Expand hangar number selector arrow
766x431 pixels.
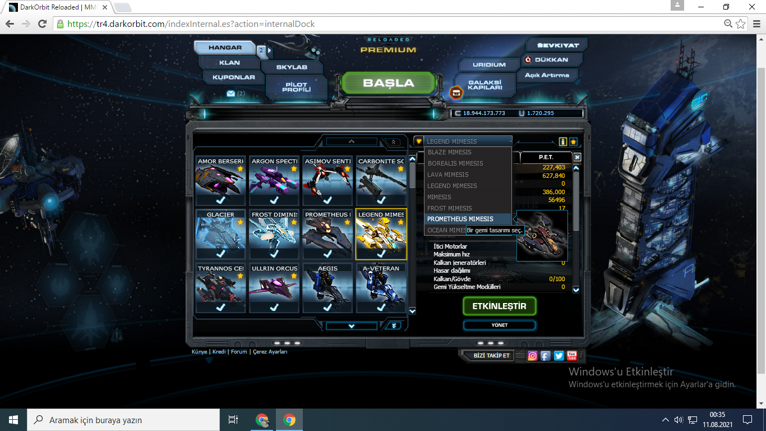pyautogui.click(x=269, y=51)
